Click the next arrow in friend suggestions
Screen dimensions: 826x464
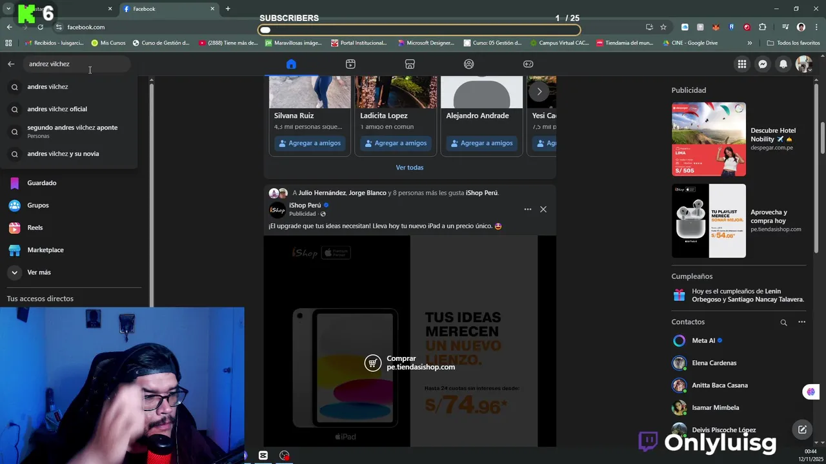click(x=539, y=92)
